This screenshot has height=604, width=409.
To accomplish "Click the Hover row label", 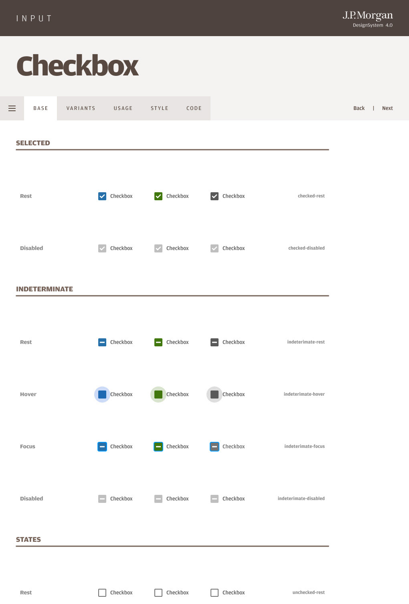I will click(28, 395).
